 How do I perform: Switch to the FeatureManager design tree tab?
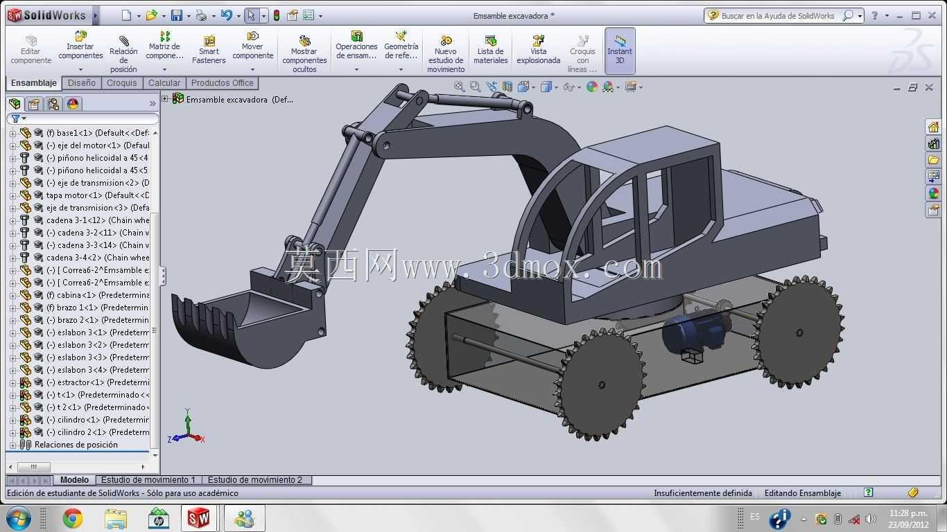(15, 104)
